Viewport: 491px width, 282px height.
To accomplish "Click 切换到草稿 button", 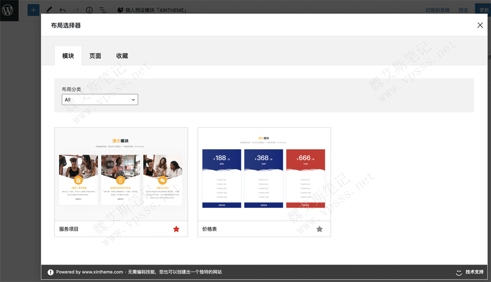I will (437, 10).
